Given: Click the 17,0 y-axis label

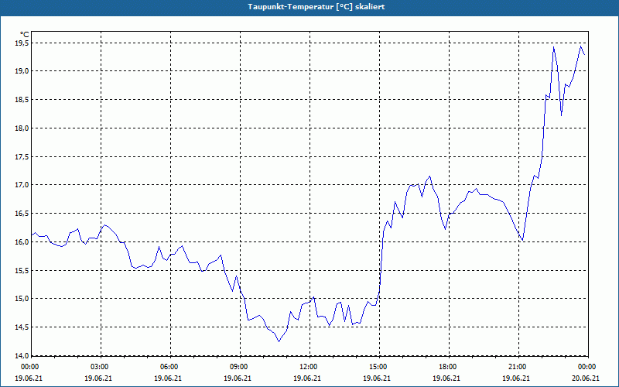Looking at the screenshot, I should 22,185.
